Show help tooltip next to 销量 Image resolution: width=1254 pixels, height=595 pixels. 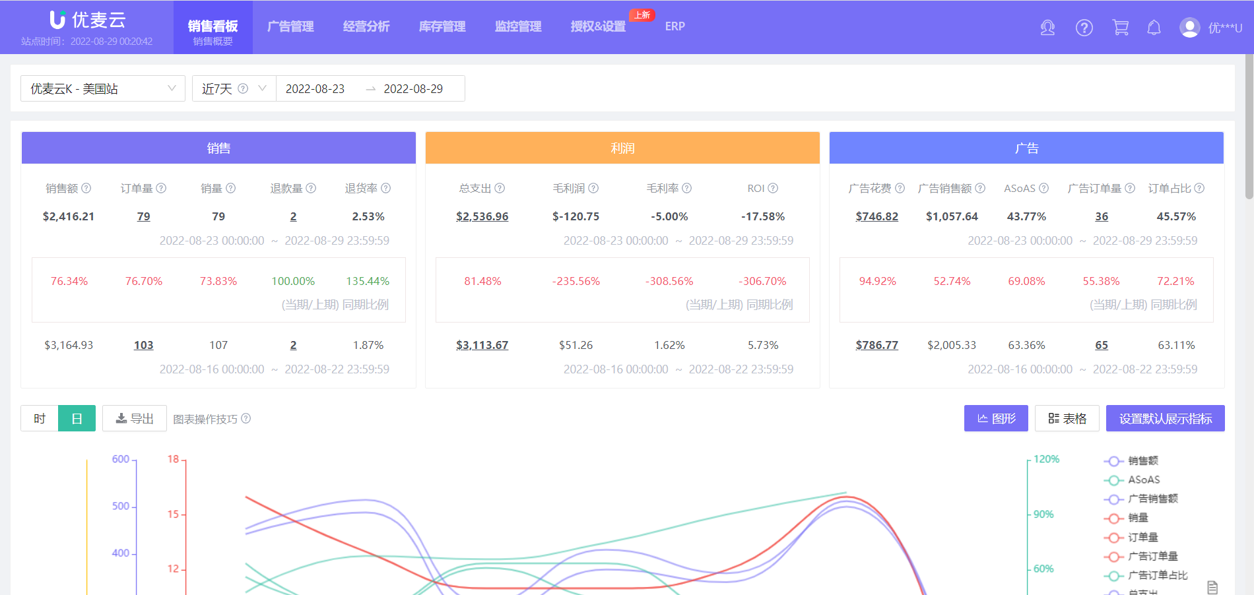tap(230, 188)
